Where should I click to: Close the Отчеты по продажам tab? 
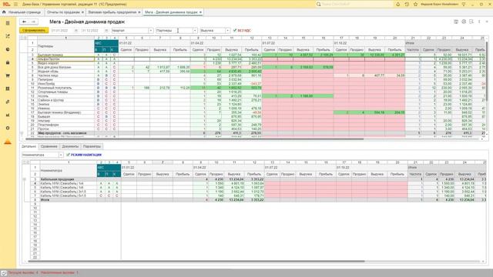[x=82, y=12]
